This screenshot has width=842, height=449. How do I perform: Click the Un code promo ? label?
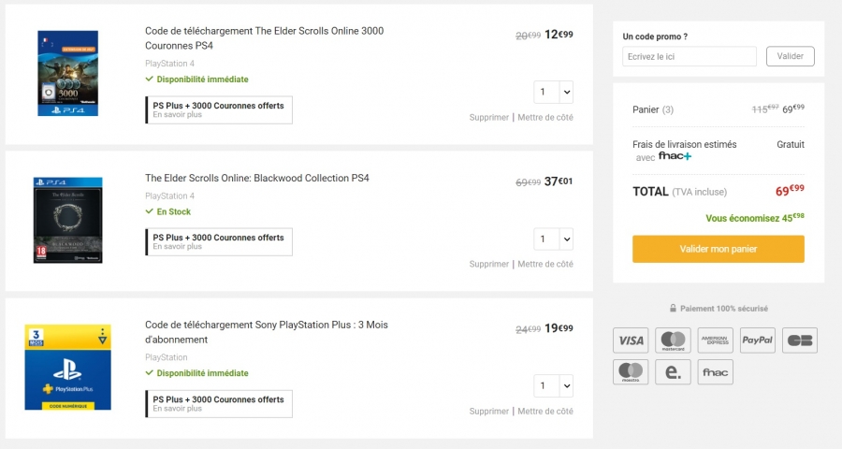pos(655,36)
